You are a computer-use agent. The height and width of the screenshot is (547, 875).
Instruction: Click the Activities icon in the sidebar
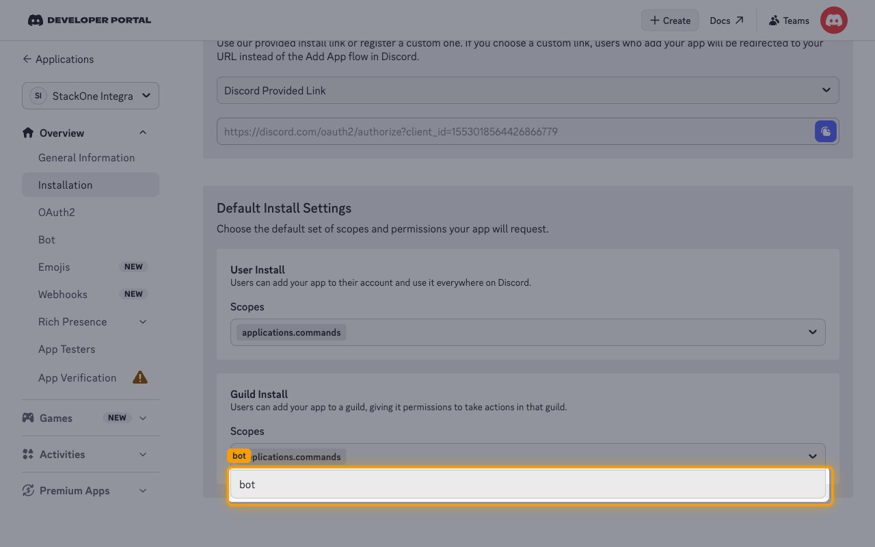point(28,454)
